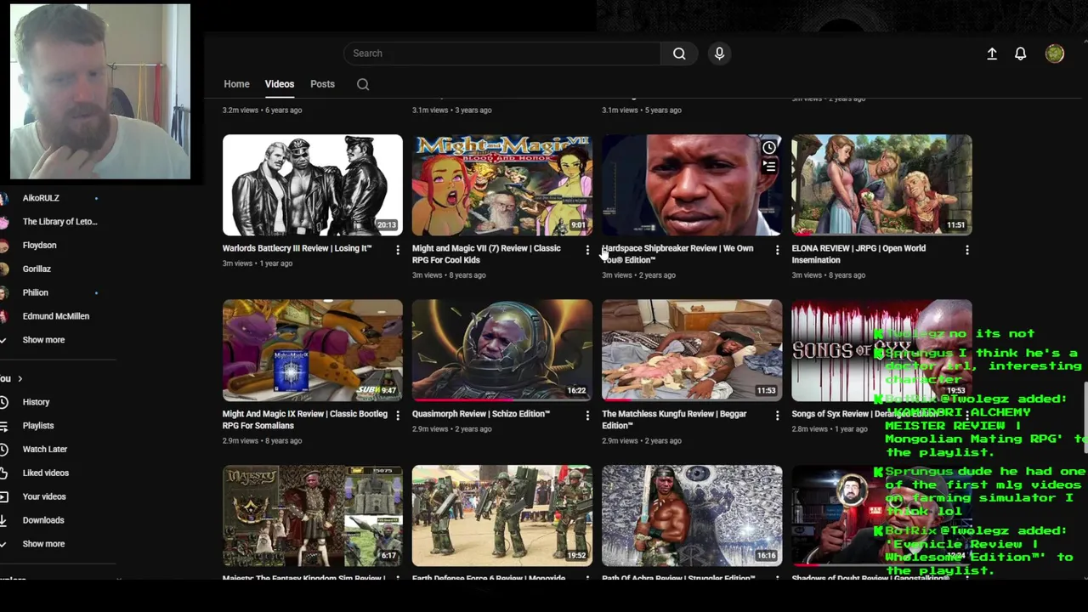Click AikoRULZ channel avatar
This screenshot has height=612, width=1088.
[4, 198]
